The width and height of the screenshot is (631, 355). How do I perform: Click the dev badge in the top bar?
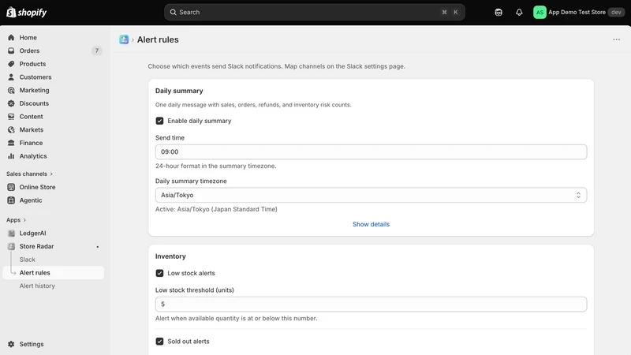616,12
